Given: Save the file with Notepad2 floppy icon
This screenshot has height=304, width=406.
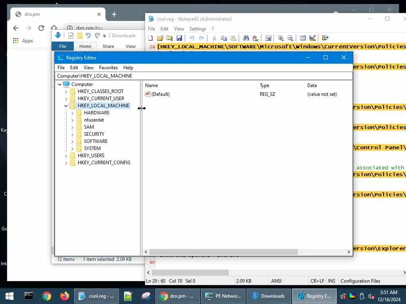Looking at the screenshot, I should pyautogui.click(x=179, y=38).
